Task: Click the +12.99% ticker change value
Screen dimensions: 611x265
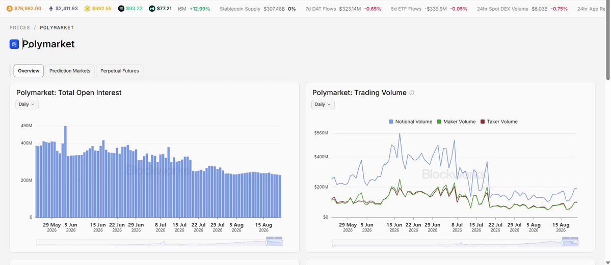Action: click(x=200, y=9)
